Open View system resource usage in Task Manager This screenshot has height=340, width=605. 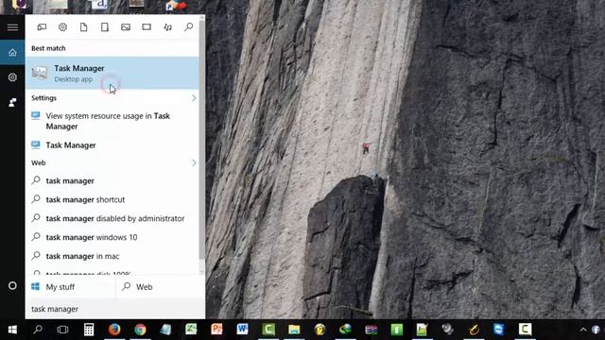pyautogui.click(x=112, y=121)
